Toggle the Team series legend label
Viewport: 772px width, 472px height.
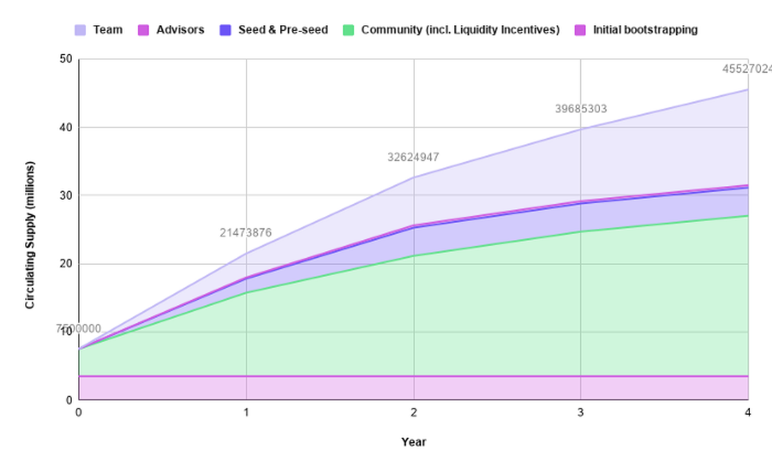(x=107, y=30)
